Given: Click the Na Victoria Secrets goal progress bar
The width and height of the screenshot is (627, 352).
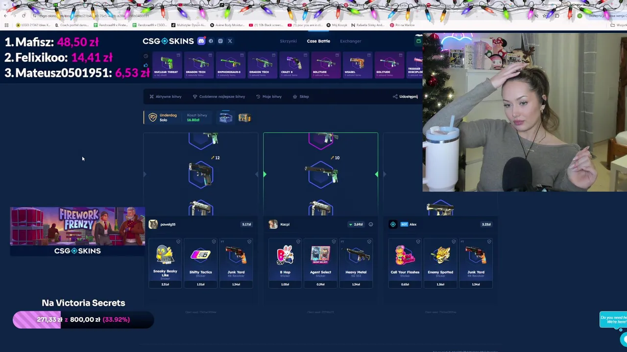Looking at the screenshot, I should (83, 320).
